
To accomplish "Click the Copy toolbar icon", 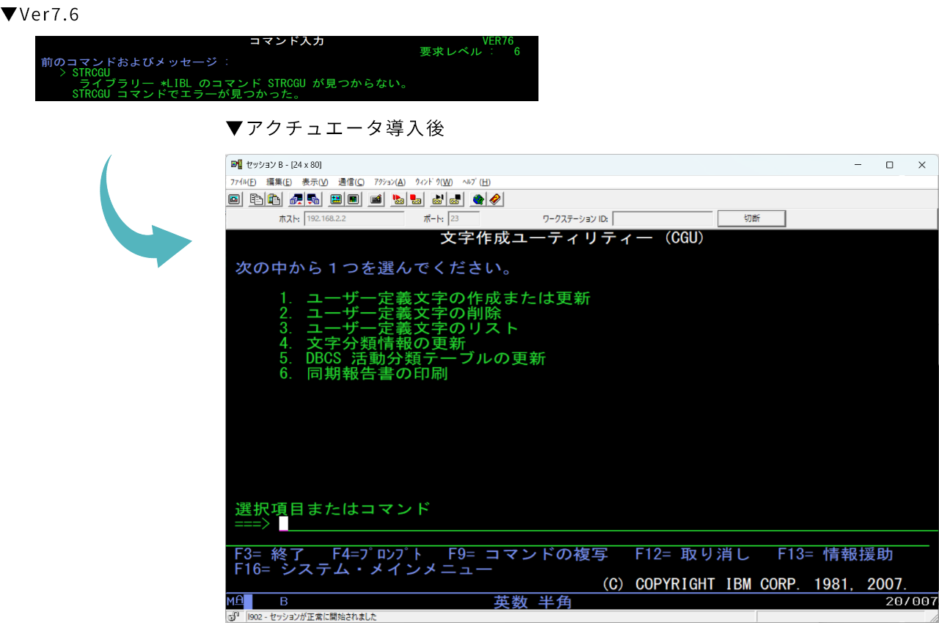I will pyautogui.click(x=256, y=199).
